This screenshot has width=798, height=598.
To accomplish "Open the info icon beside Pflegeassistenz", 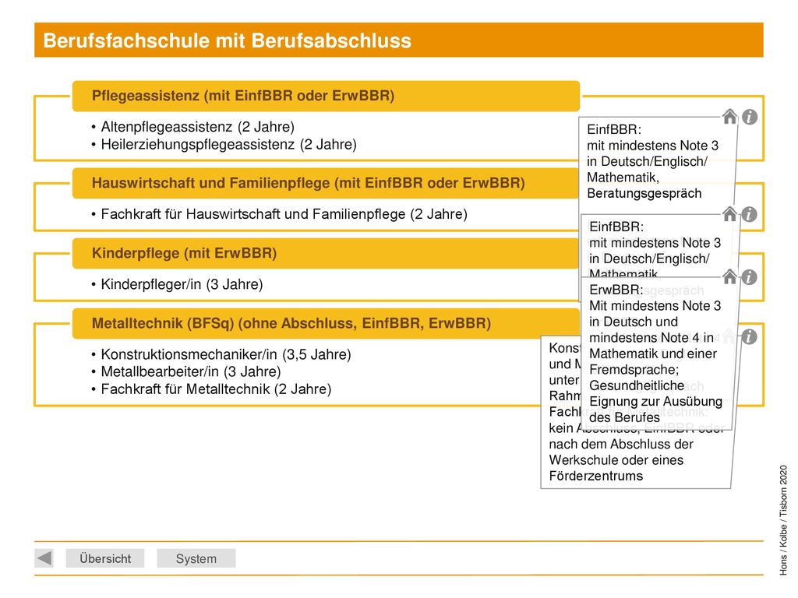I will point(749,117).
